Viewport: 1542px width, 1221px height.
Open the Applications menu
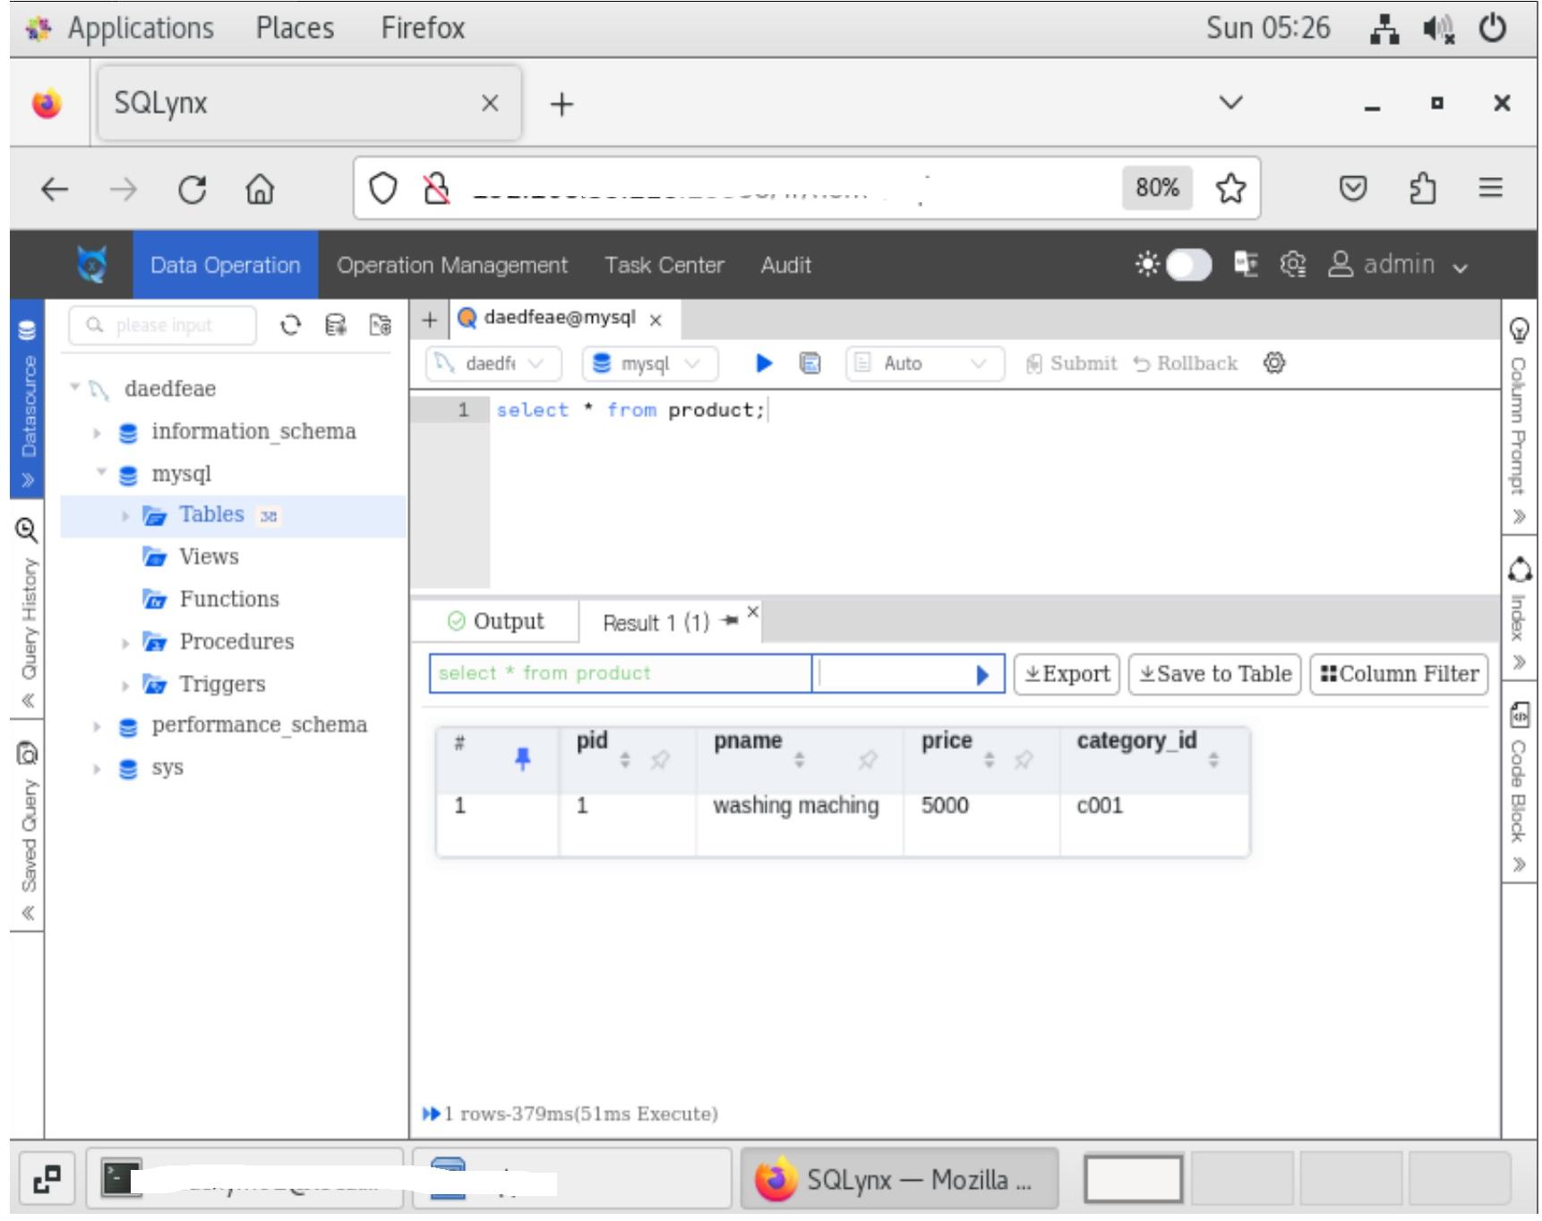click(140, 28)
